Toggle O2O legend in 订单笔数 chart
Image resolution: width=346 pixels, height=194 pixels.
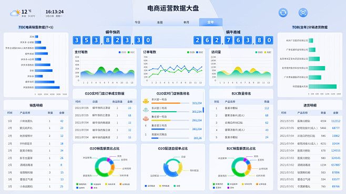191,52
